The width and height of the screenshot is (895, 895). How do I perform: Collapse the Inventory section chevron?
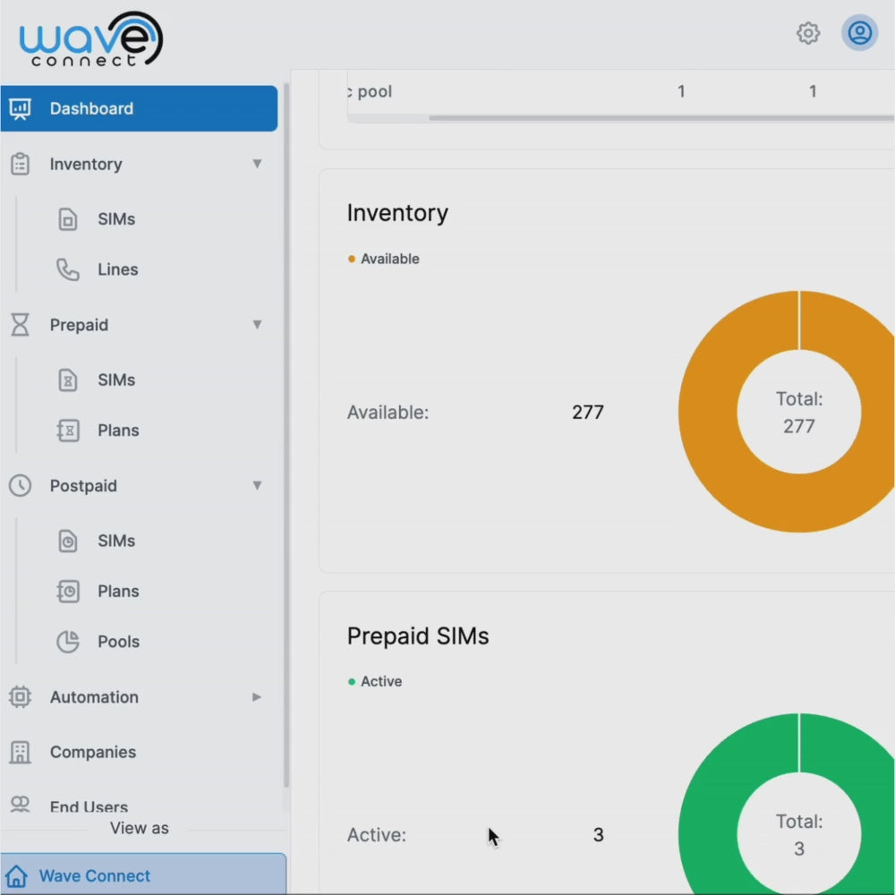(x=258, y=164)
